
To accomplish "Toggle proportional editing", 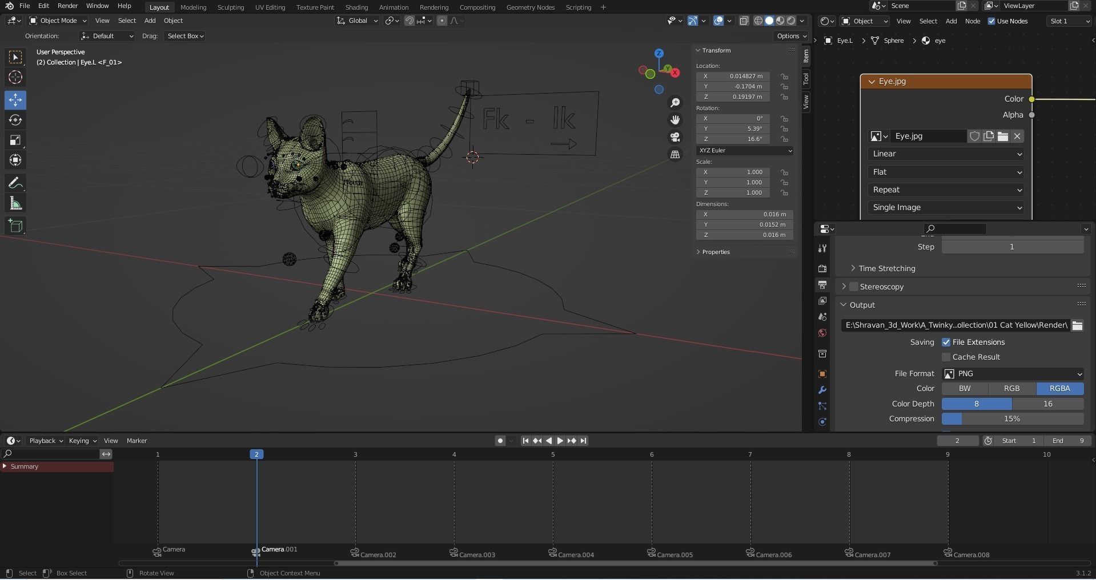I will pyautogui.click(x=441, y=21).
